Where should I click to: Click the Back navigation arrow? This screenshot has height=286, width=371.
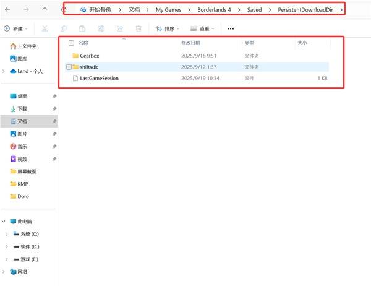7,10
